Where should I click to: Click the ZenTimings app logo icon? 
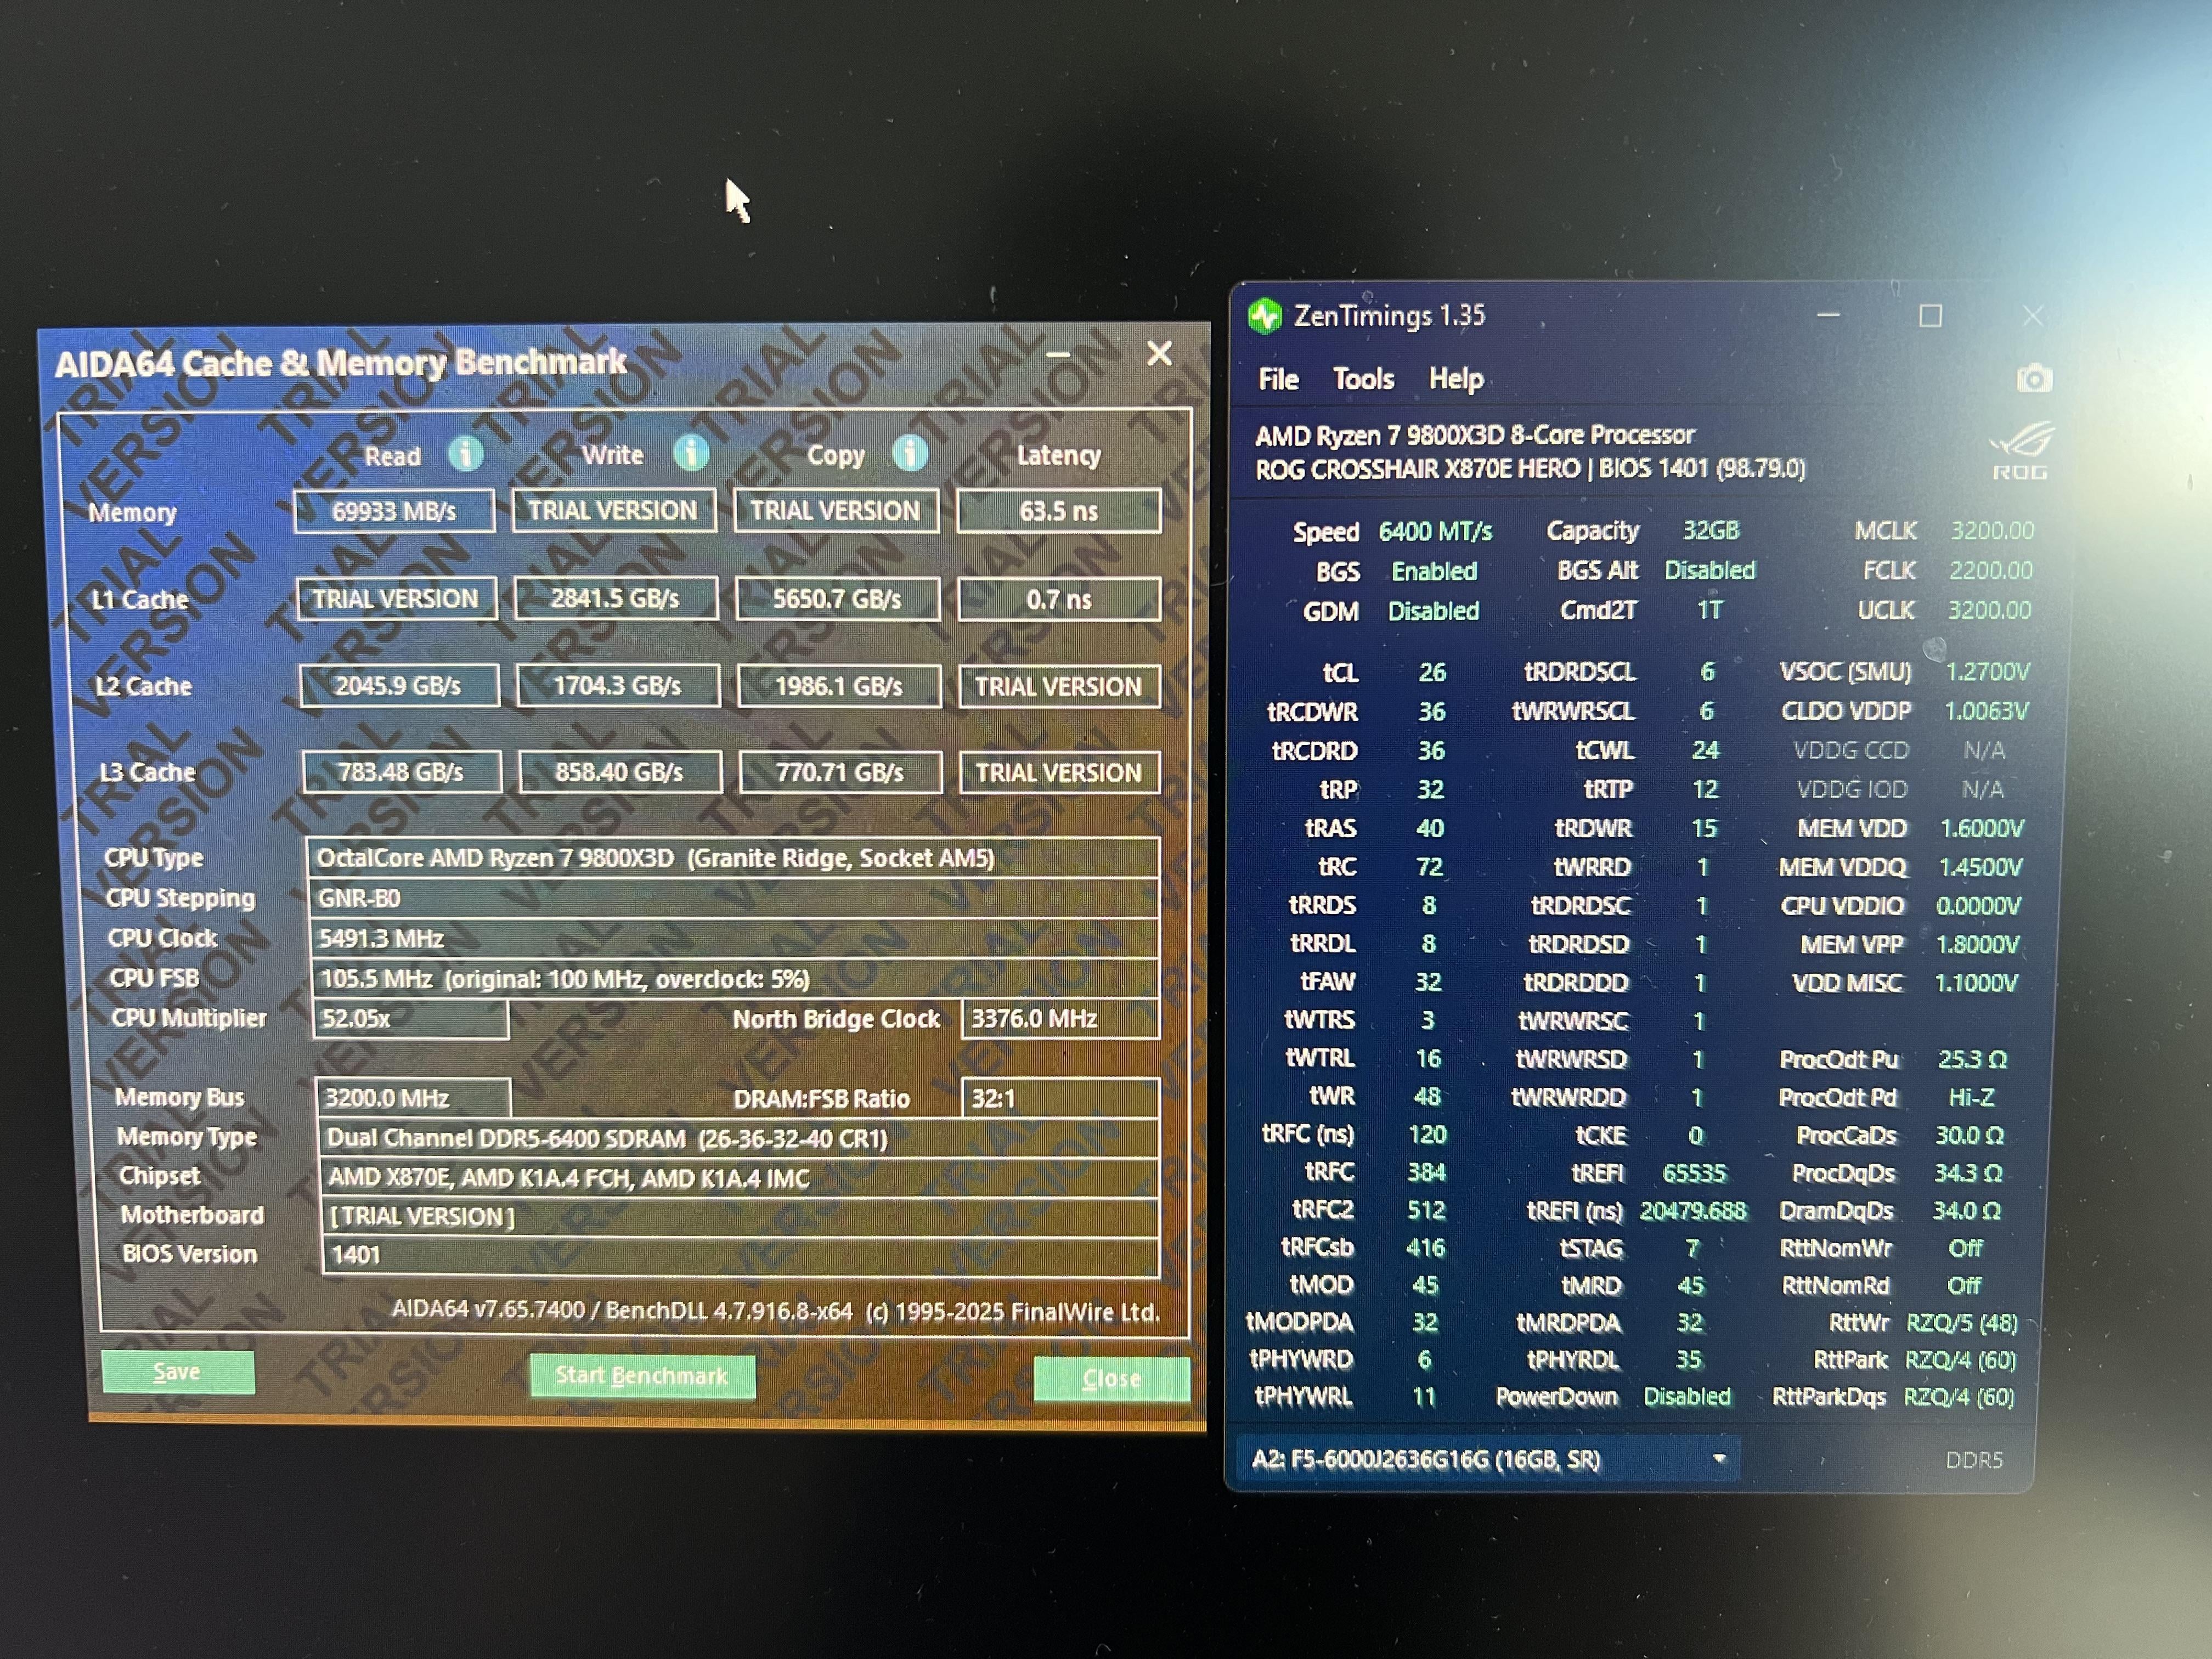coord(1265,316)
